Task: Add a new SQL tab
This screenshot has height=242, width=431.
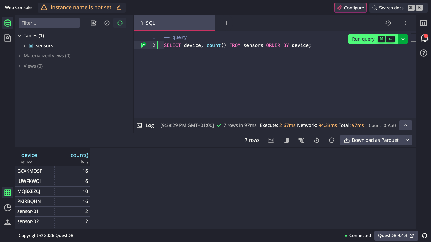Action: click(226, 23)
